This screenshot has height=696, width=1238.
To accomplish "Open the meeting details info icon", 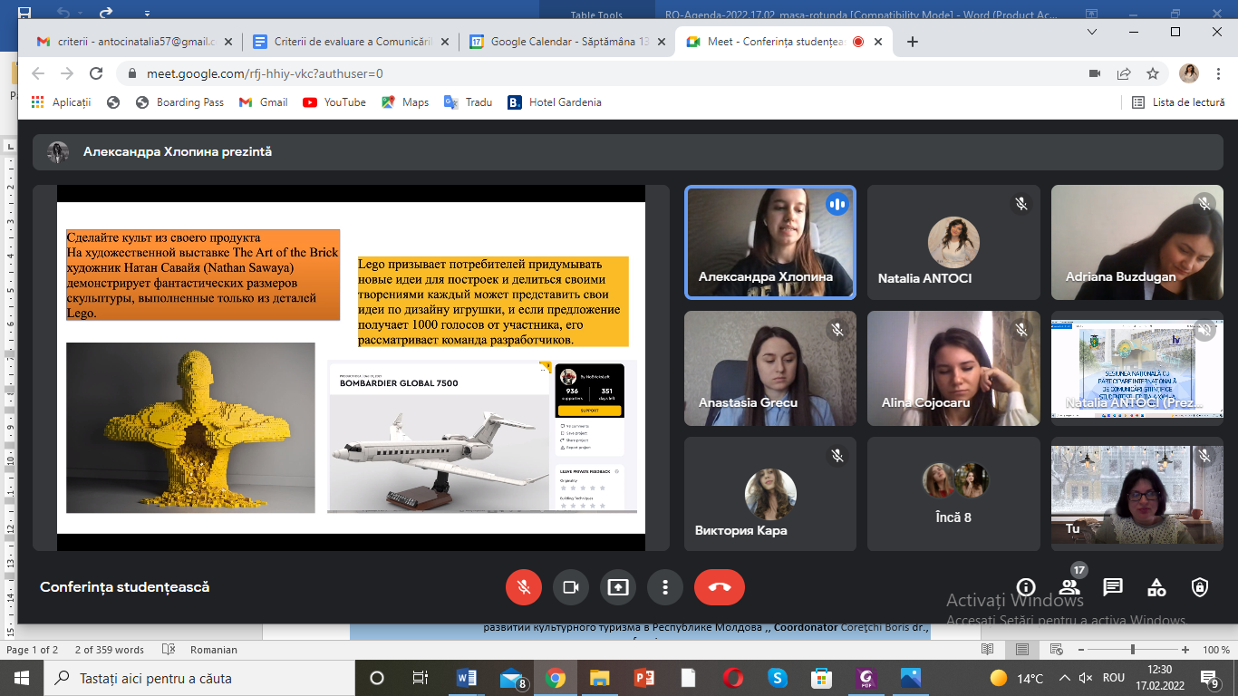I will point(1026,587).
